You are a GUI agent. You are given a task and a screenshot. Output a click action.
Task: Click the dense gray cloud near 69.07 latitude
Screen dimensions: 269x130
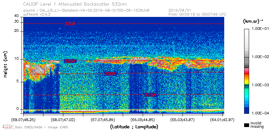(38, 69)
